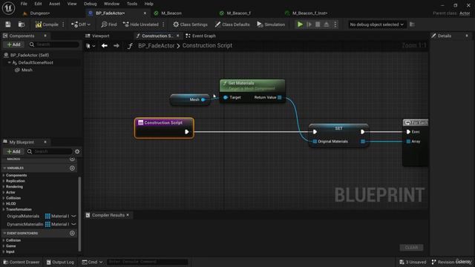Image resolution: width=475 pixels, height=267 pixels.
Task: Click the For Each node Array pin
Action: [x=408, y=142]
